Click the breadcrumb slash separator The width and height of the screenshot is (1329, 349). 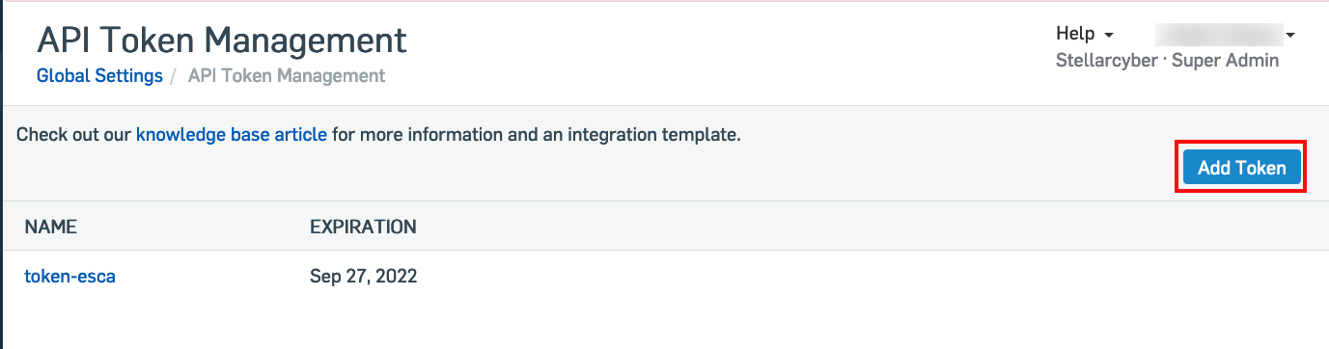tap(175, 75)
